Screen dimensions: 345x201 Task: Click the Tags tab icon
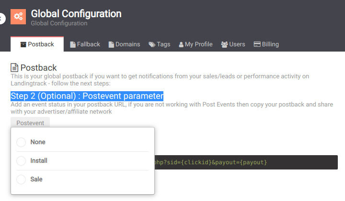pos(152,44)
